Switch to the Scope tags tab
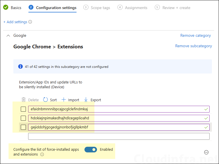Screen dimensions: 219x164 (x=97, y=8)
